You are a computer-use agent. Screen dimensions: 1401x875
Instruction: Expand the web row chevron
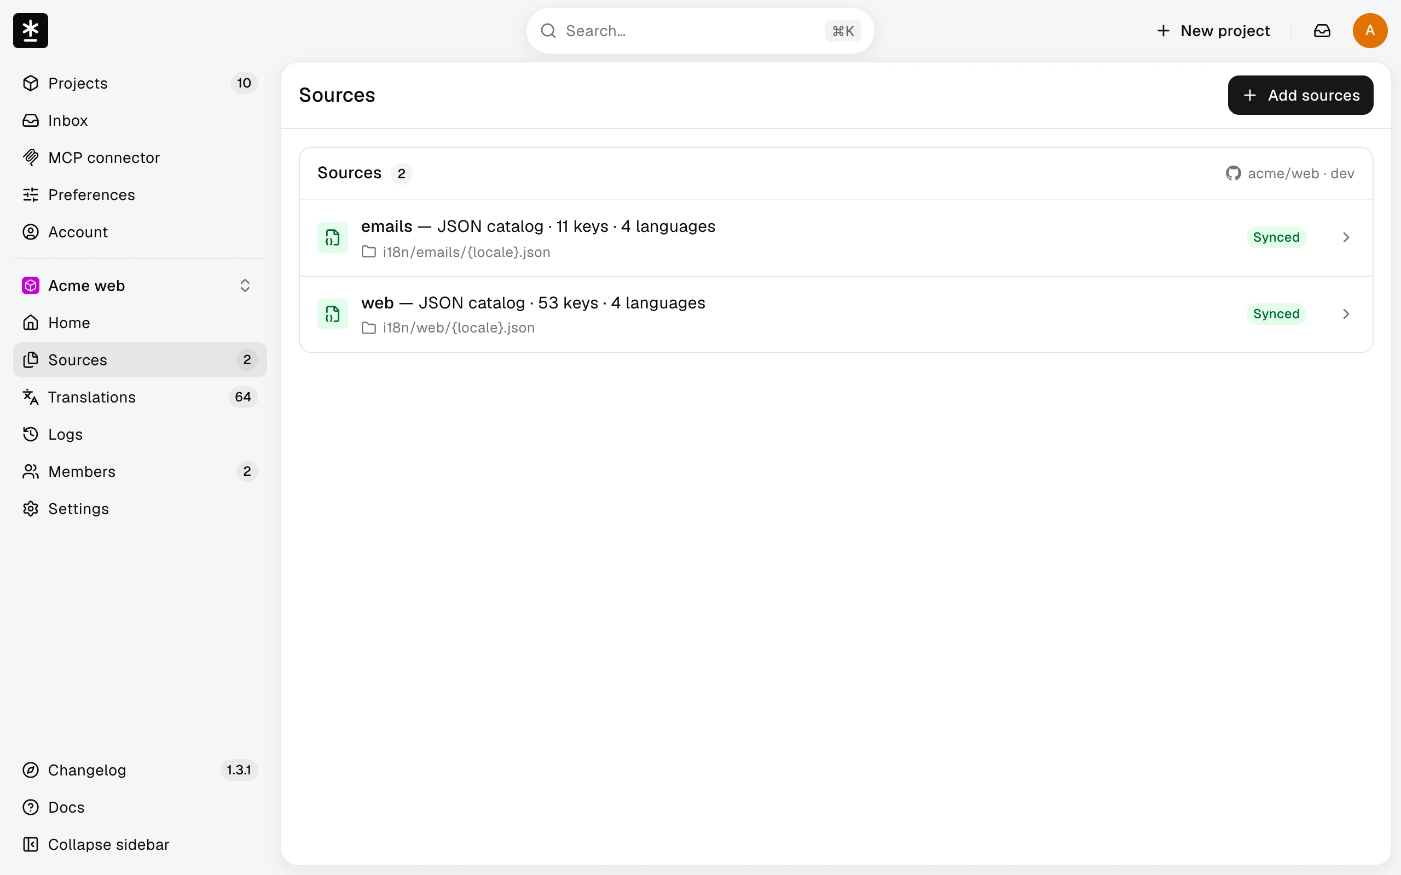pos(1346,314)
